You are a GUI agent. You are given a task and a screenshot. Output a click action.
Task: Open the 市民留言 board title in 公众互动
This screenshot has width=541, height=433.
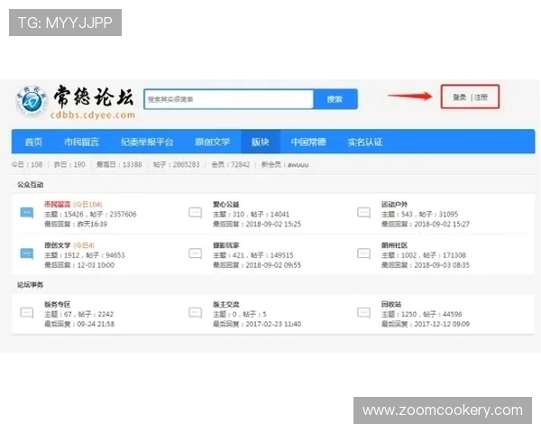pyautogui.click(x=58, y=204)
